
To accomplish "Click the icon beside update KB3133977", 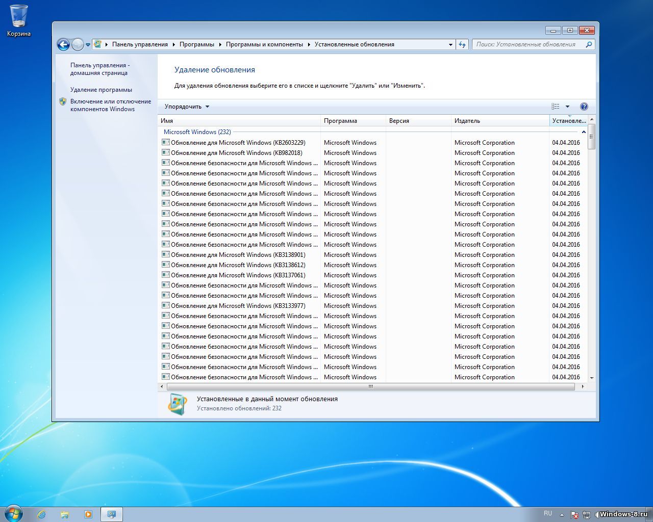I will point(166,305).
